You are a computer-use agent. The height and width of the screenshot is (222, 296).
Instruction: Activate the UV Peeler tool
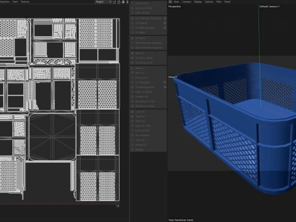pyautogui.click(x=148, y=38)
